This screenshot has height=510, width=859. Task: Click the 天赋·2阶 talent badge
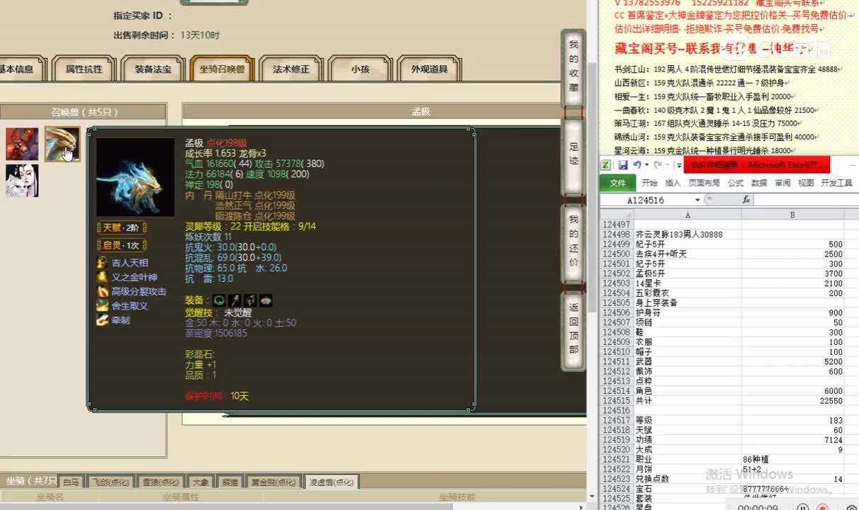click(x=121, y=227)
